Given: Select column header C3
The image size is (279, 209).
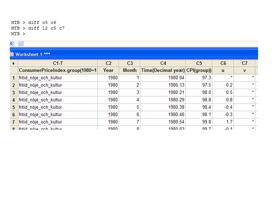Looking at the screenshot, I should point(130,63).
